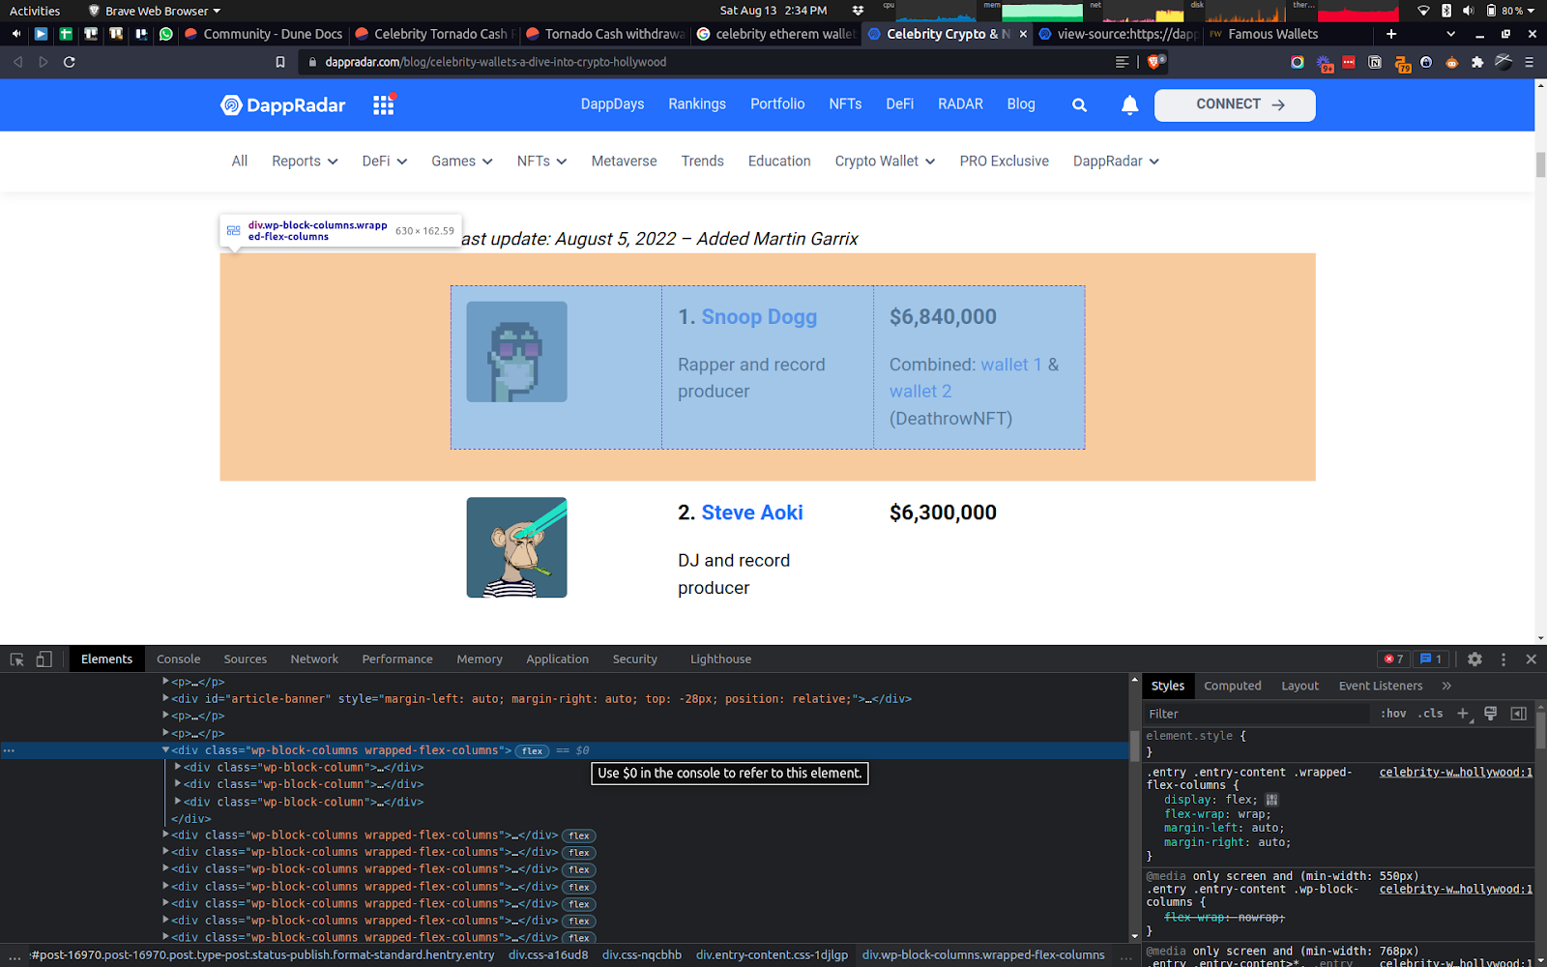Click the red errors count badge
The width and height of the screenshot is (1547, 967).
[x=1394, y=659]
